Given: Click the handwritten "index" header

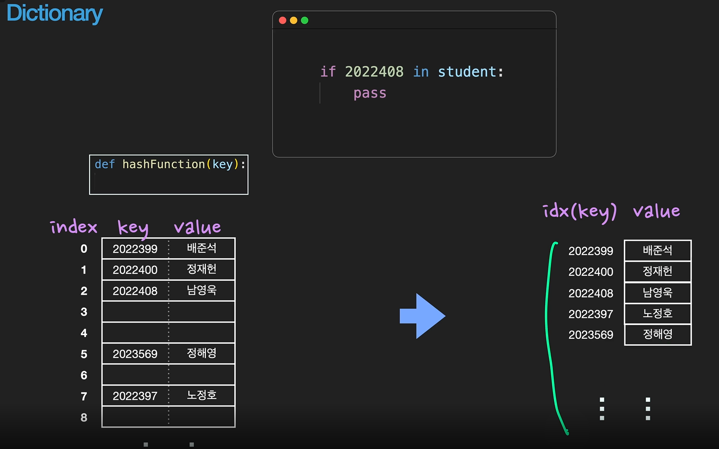Looking at the screenshot, I should pyautogui.click(x=74, y=227).
